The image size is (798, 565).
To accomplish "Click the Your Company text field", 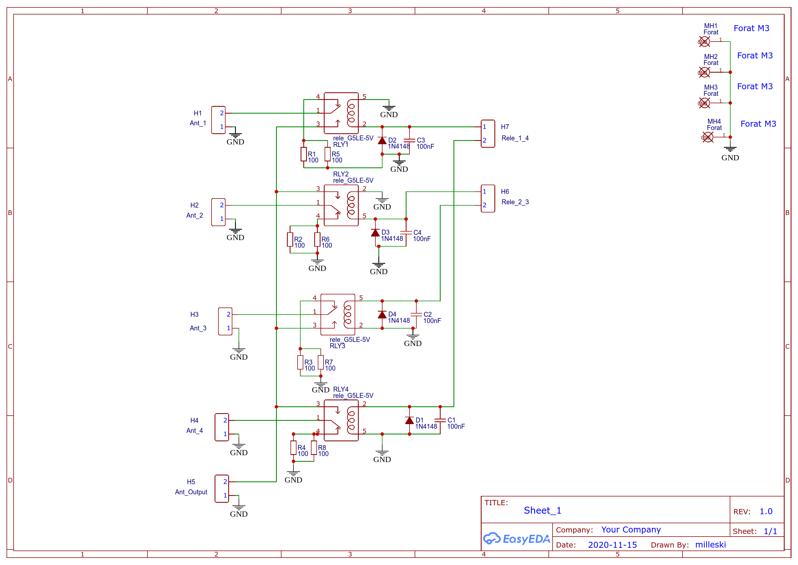I will click(631, 529).
